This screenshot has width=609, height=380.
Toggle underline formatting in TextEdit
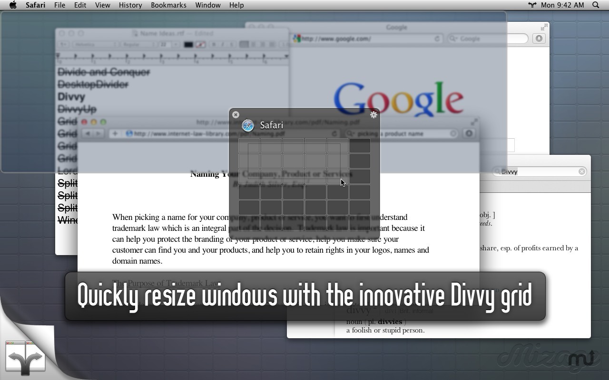[x=231, y=45]
